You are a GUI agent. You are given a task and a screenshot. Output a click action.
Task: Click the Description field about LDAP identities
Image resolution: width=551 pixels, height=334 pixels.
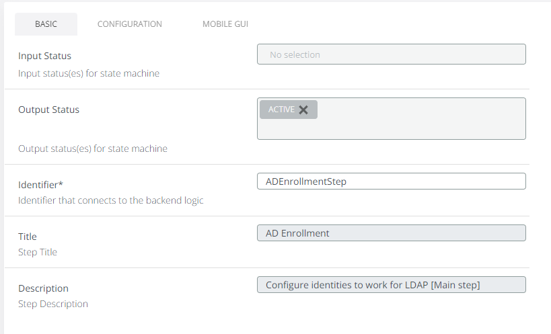coord(391,285)
